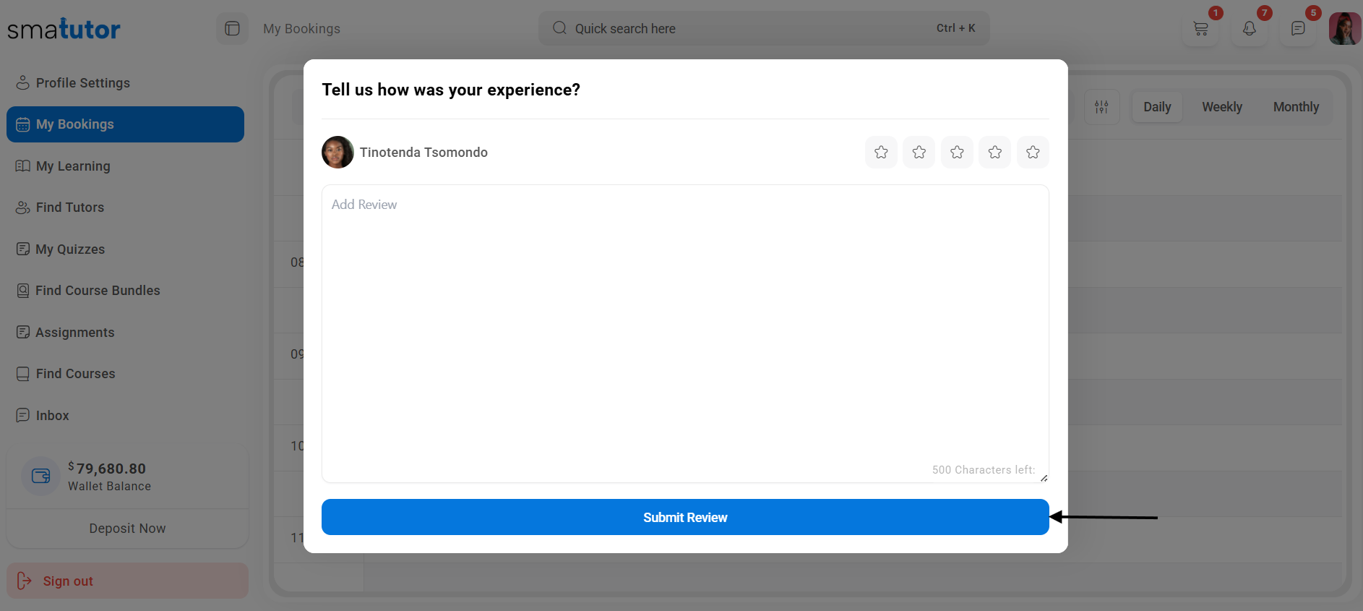Open Profile Settings in sidebar
1363x611 pixels.
pos(82,83)
